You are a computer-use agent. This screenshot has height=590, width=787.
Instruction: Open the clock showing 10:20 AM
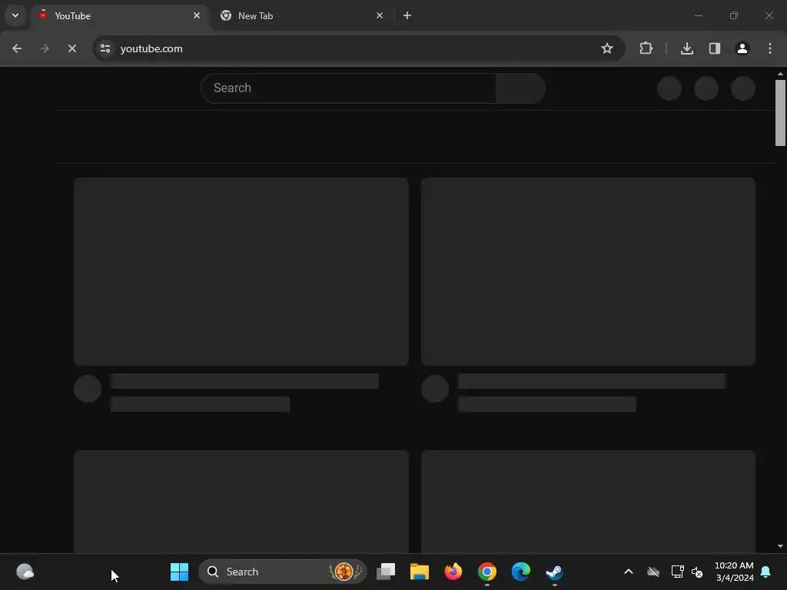(734, 572)
